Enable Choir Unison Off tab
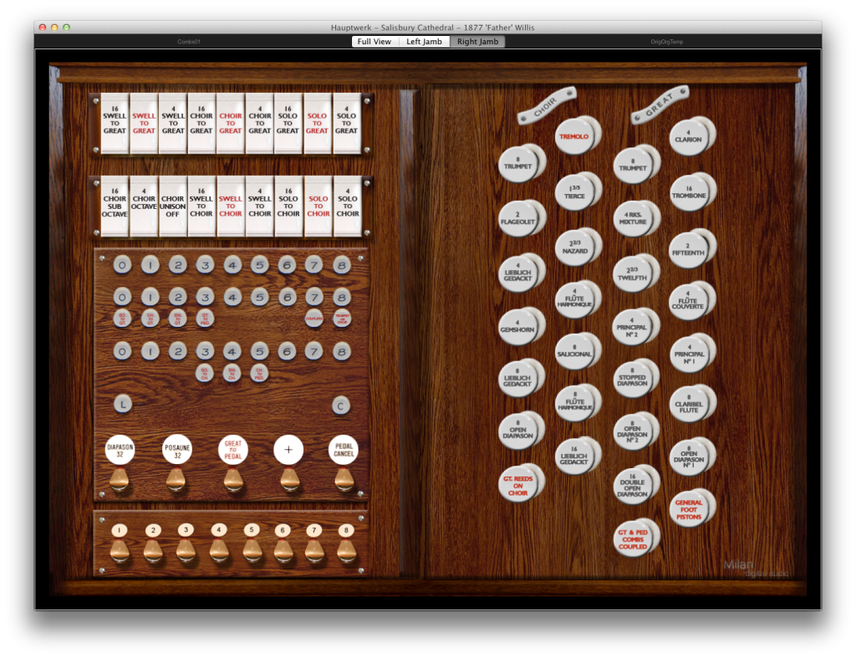Screen dimensions: 856x658 172,207
